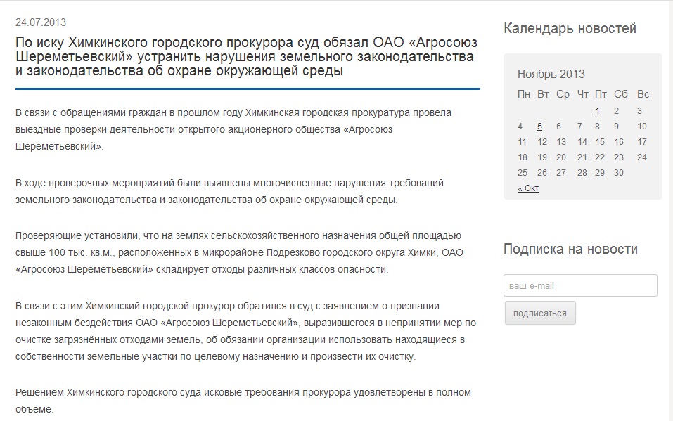The height and width of the screenshot is (421, 673).
Task: Click the subscribe button "подписаться"
Action: pyautogui.click(x=539, y=313)
